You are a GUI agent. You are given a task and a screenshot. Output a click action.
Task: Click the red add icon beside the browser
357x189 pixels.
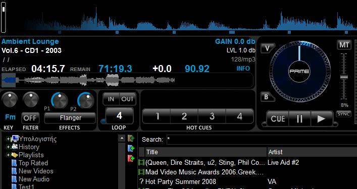[x=131, y=158]
